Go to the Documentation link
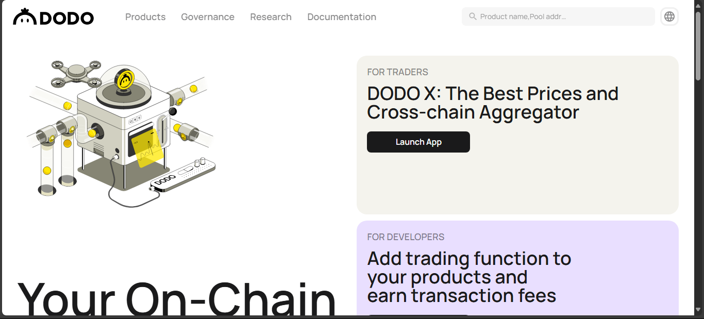The width and height of the screenshot is (704, 319). click(342, 17)
